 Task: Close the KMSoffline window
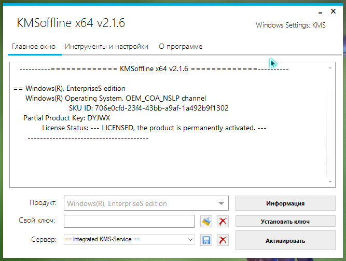(x=332, y=9)
